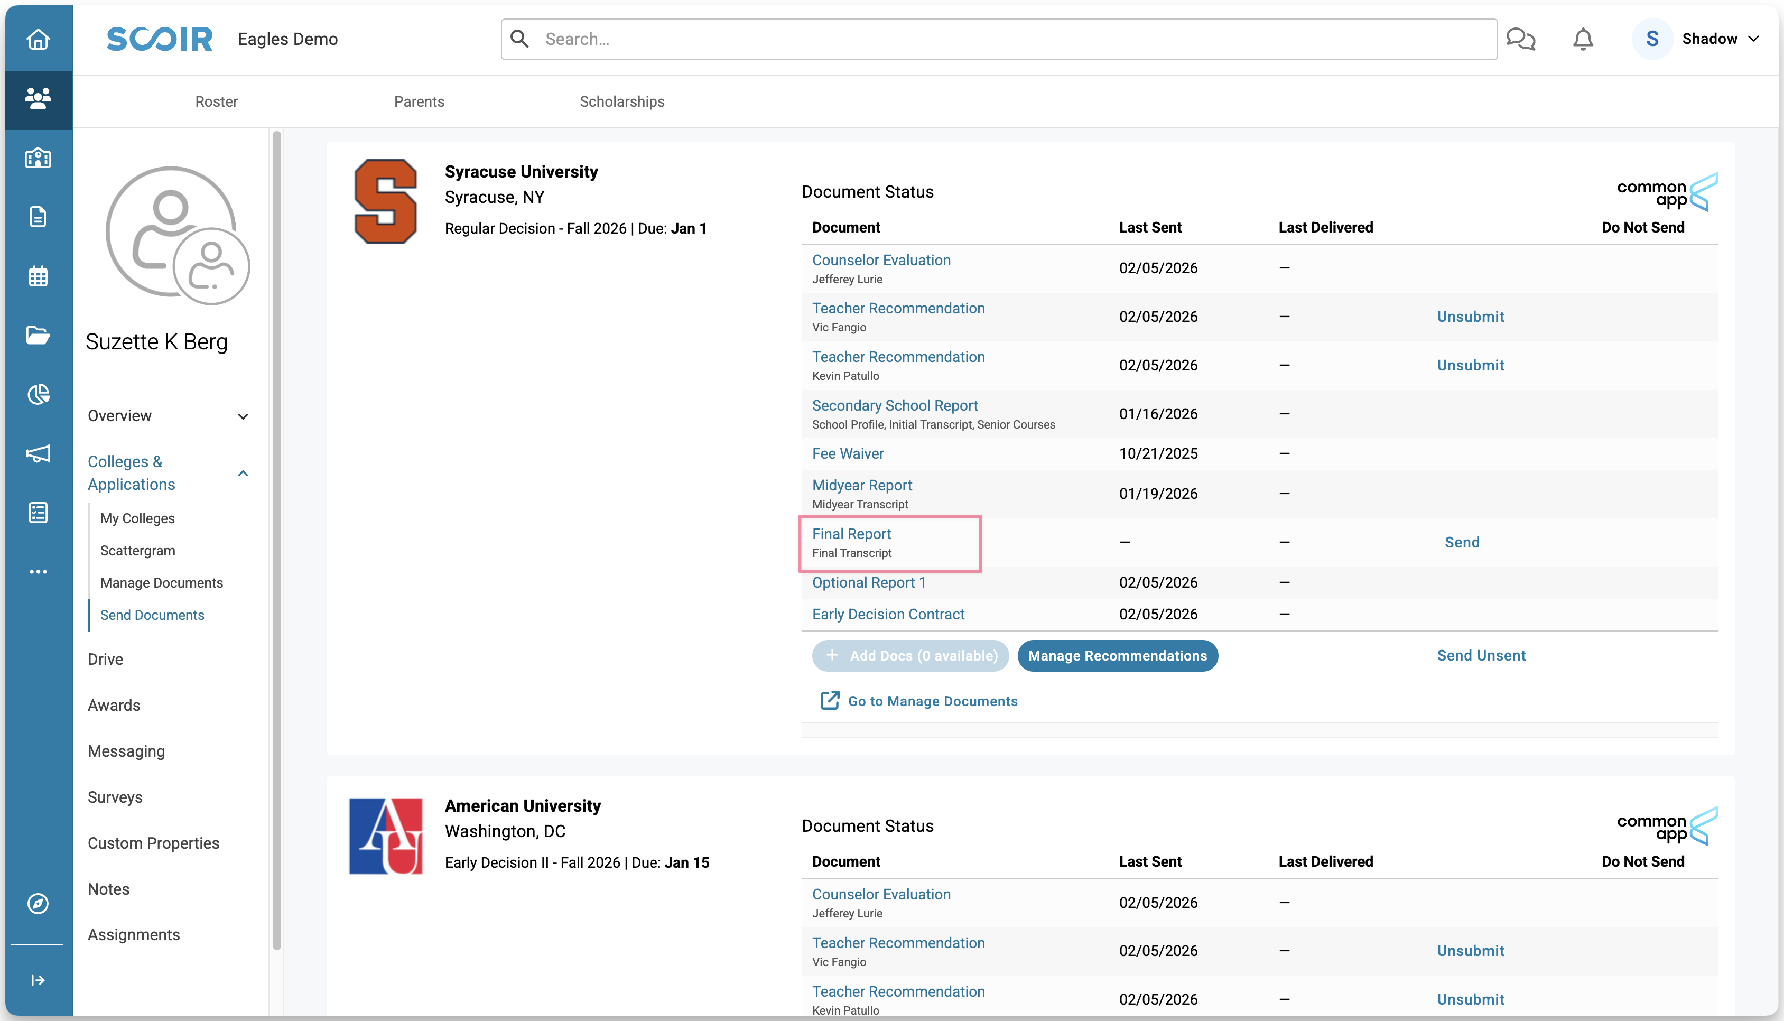Screen dimensions: 1784x1021
Task: Click the Search input field
Action: point(998,39)
